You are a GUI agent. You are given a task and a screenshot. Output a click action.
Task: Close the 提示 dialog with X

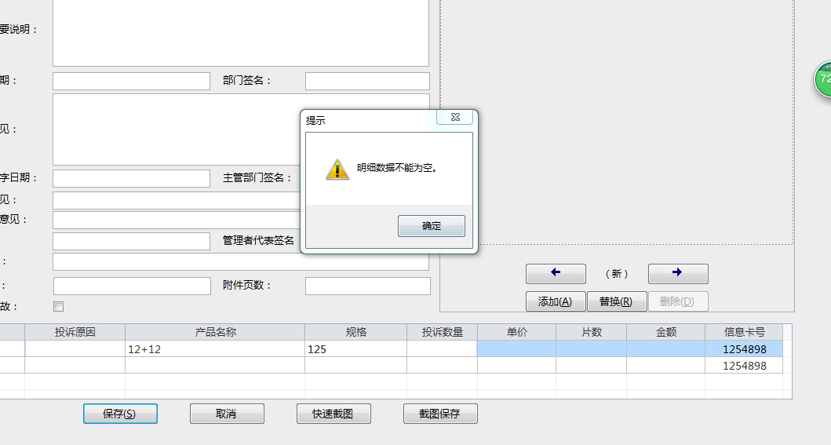click(x=454, y=118)
